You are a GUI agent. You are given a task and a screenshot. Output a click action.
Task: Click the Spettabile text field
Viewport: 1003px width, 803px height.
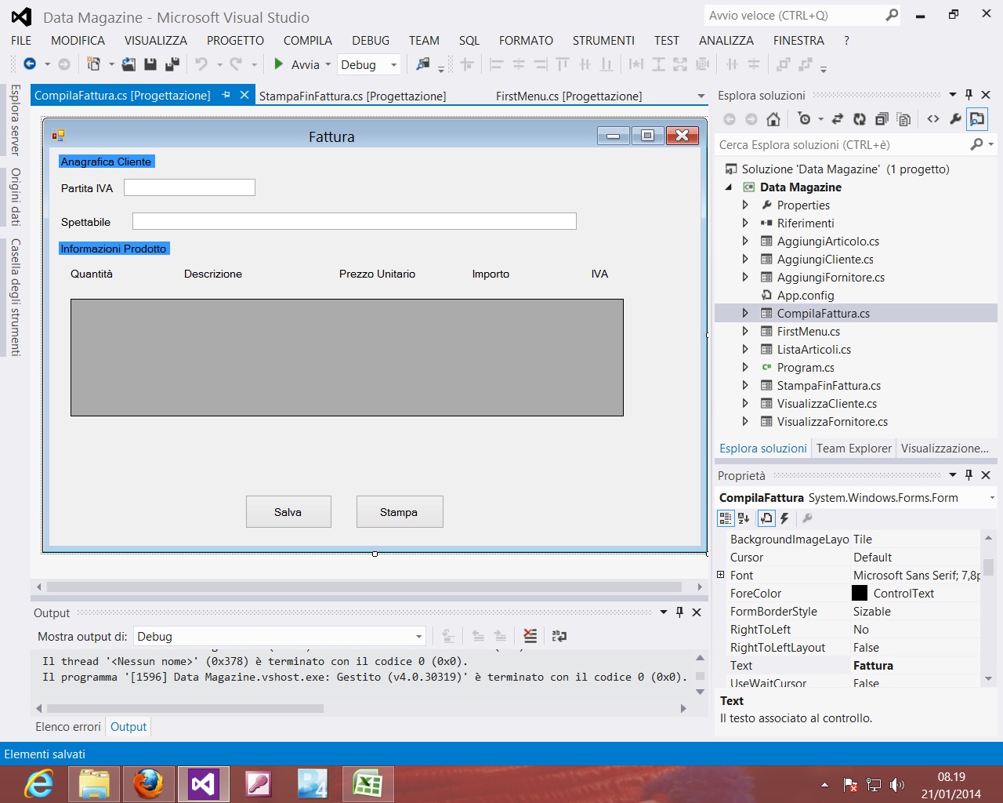(x=354, y=221)
